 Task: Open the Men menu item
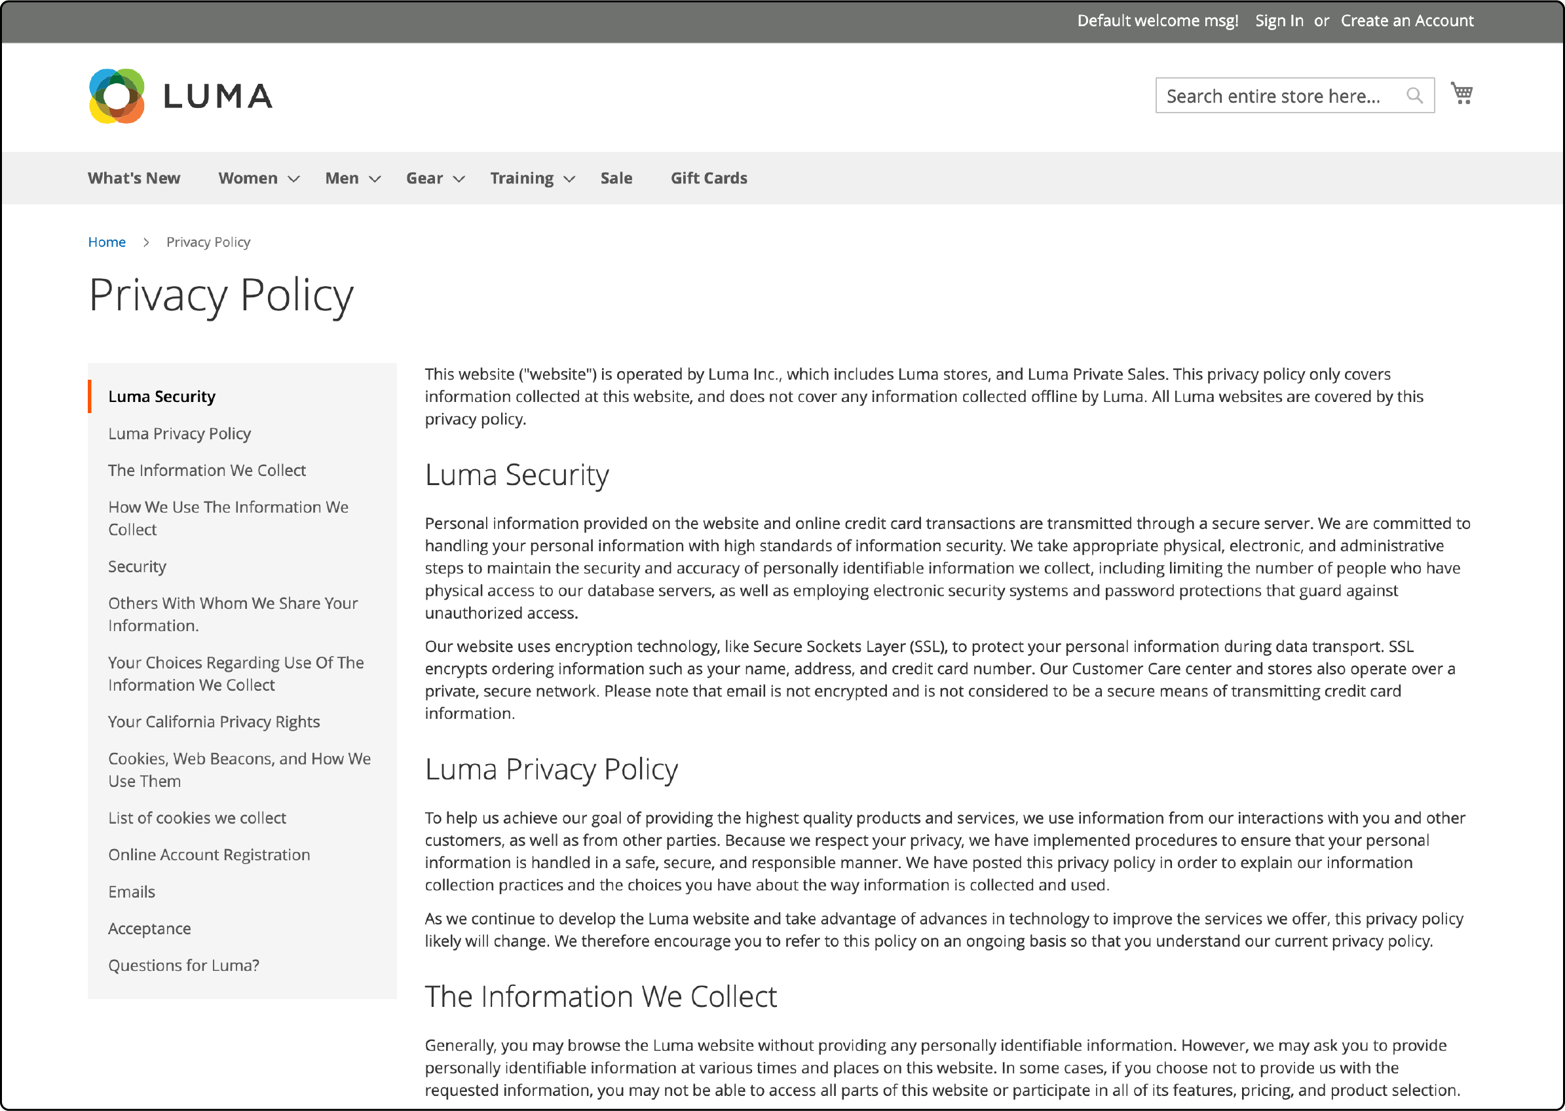coord(341,178)
